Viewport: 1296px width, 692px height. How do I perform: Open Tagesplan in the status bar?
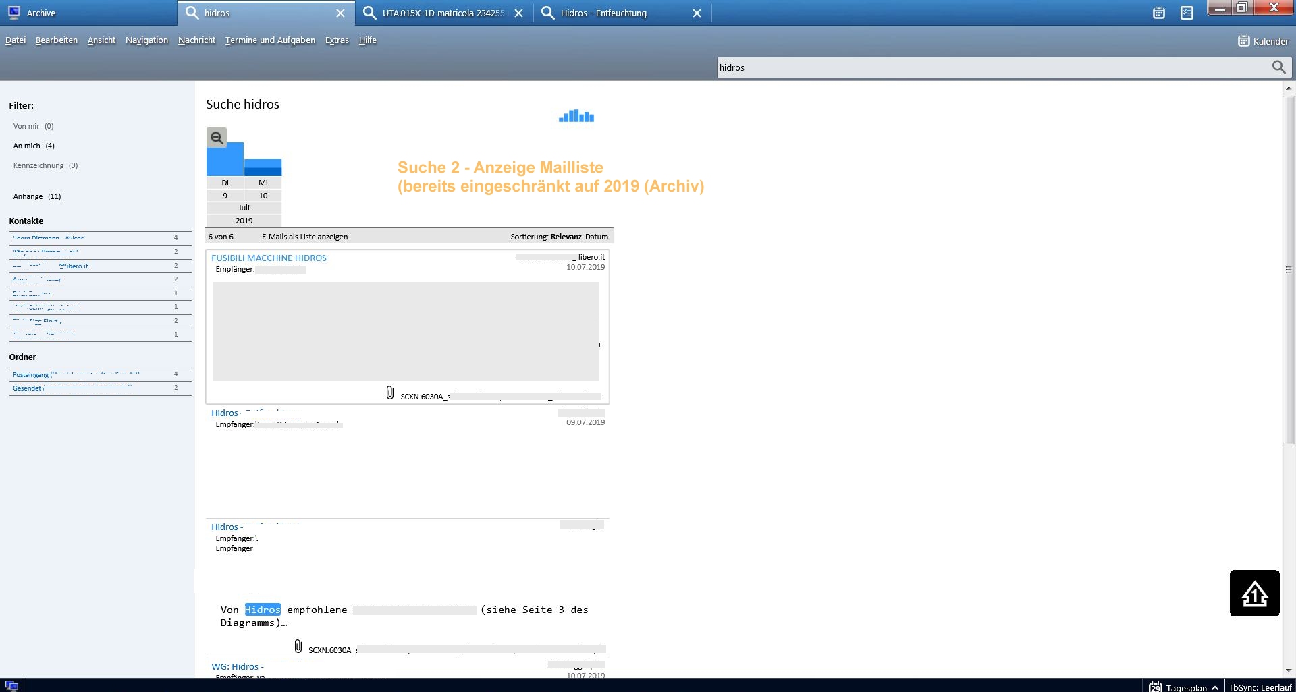click(x=1186, y=687)
